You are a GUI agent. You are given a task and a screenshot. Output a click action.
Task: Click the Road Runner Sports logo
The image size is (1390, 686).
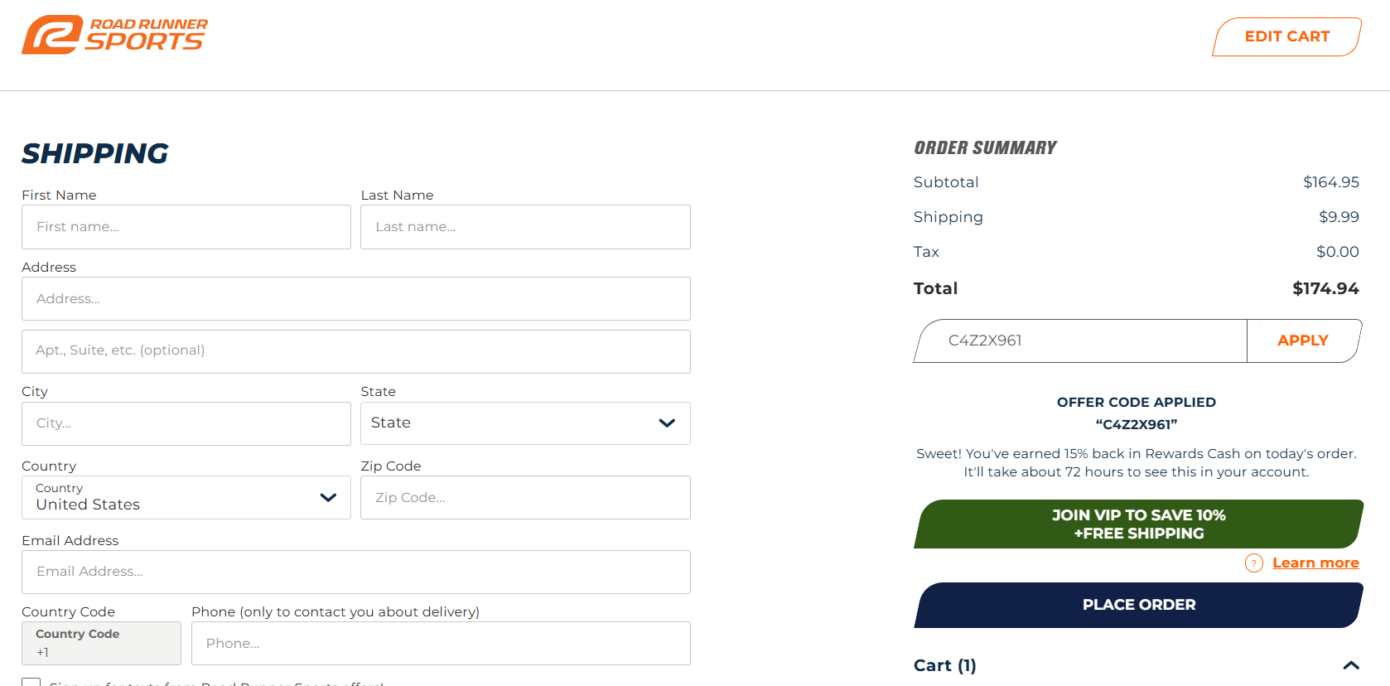(114, 35)
